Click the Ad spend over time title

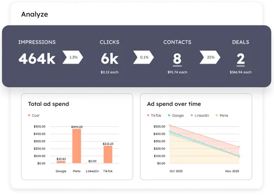[174, 104]
